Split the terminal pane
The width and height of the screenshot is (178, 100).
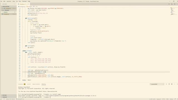[x=169, y=84]
